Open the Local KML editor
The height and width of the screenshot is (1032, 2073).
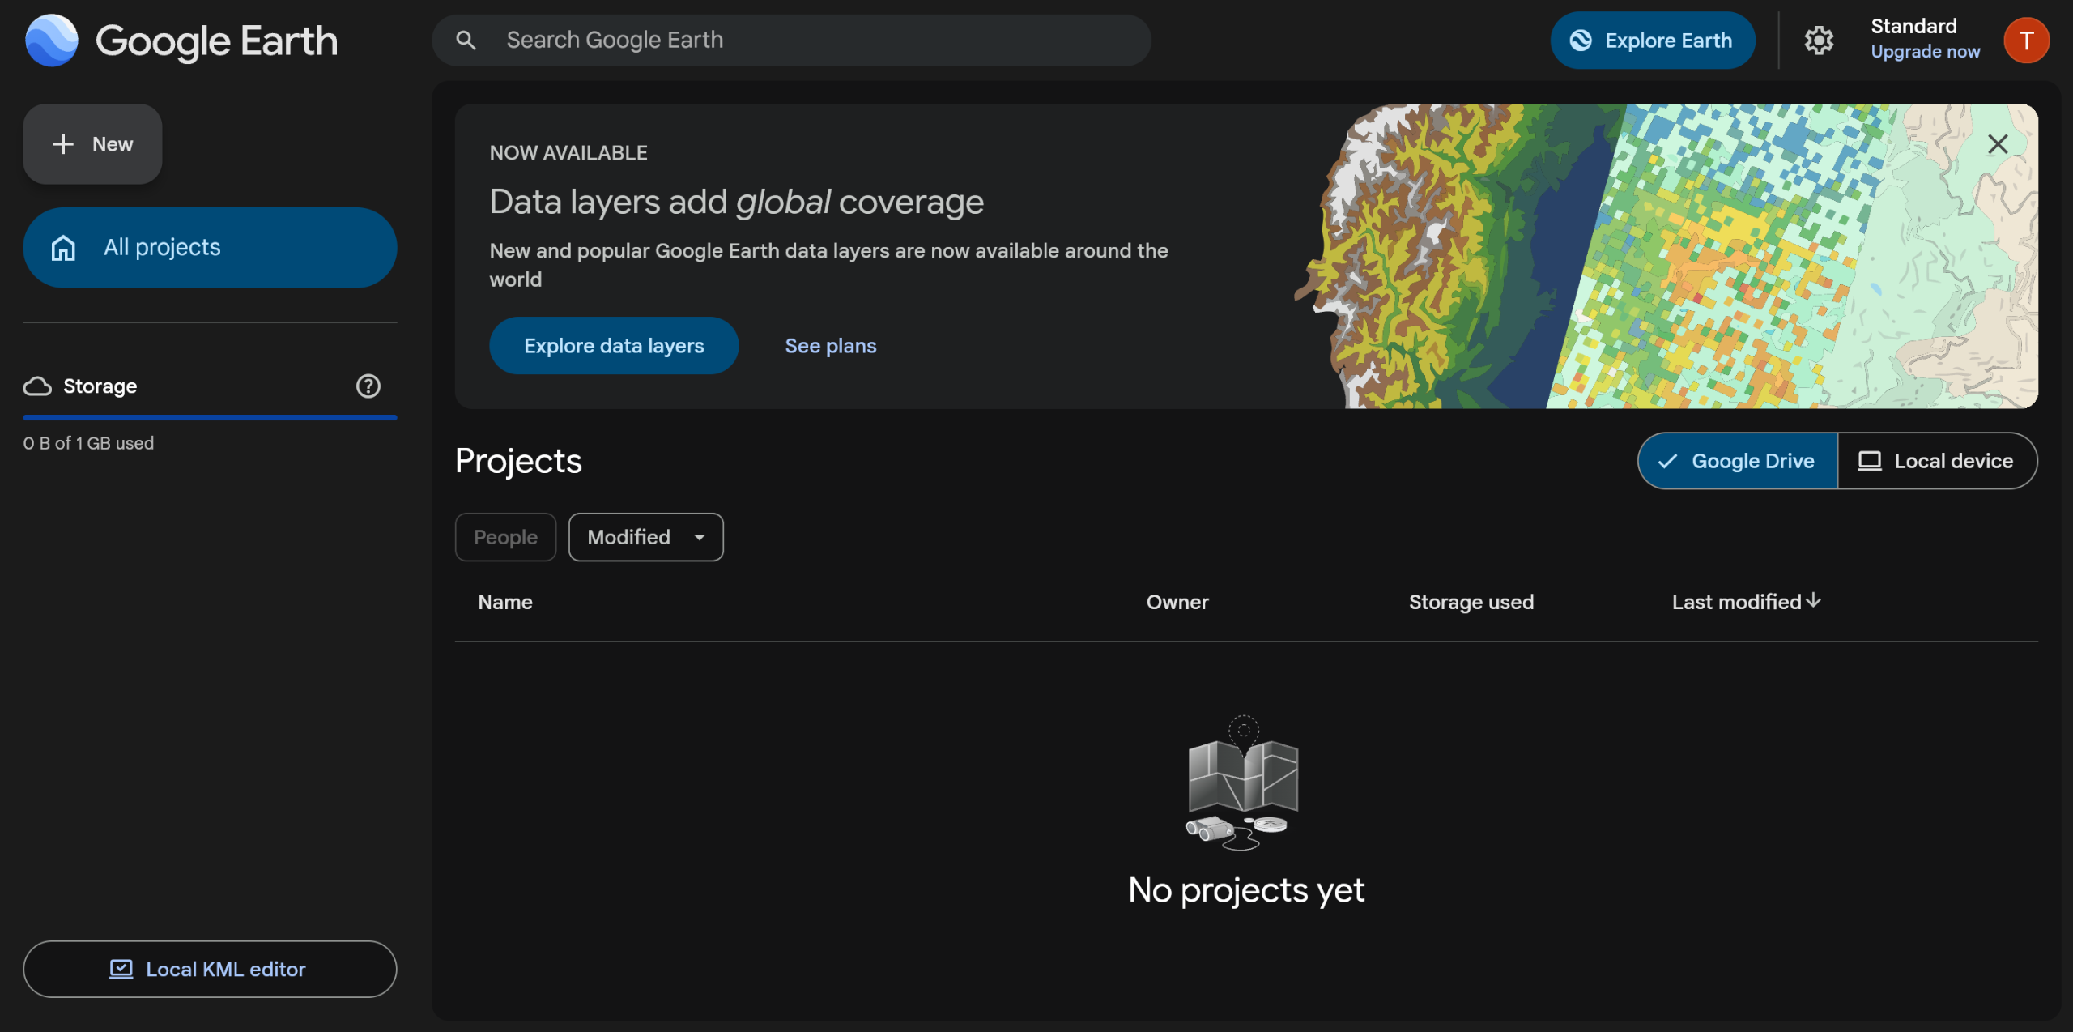tap(210, 969)
